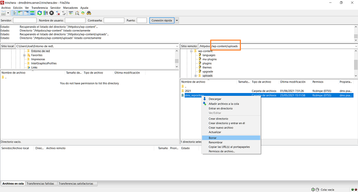Toggle the remote directory tree display
Viewport: 358px width, 192px height.
[26, 13]
